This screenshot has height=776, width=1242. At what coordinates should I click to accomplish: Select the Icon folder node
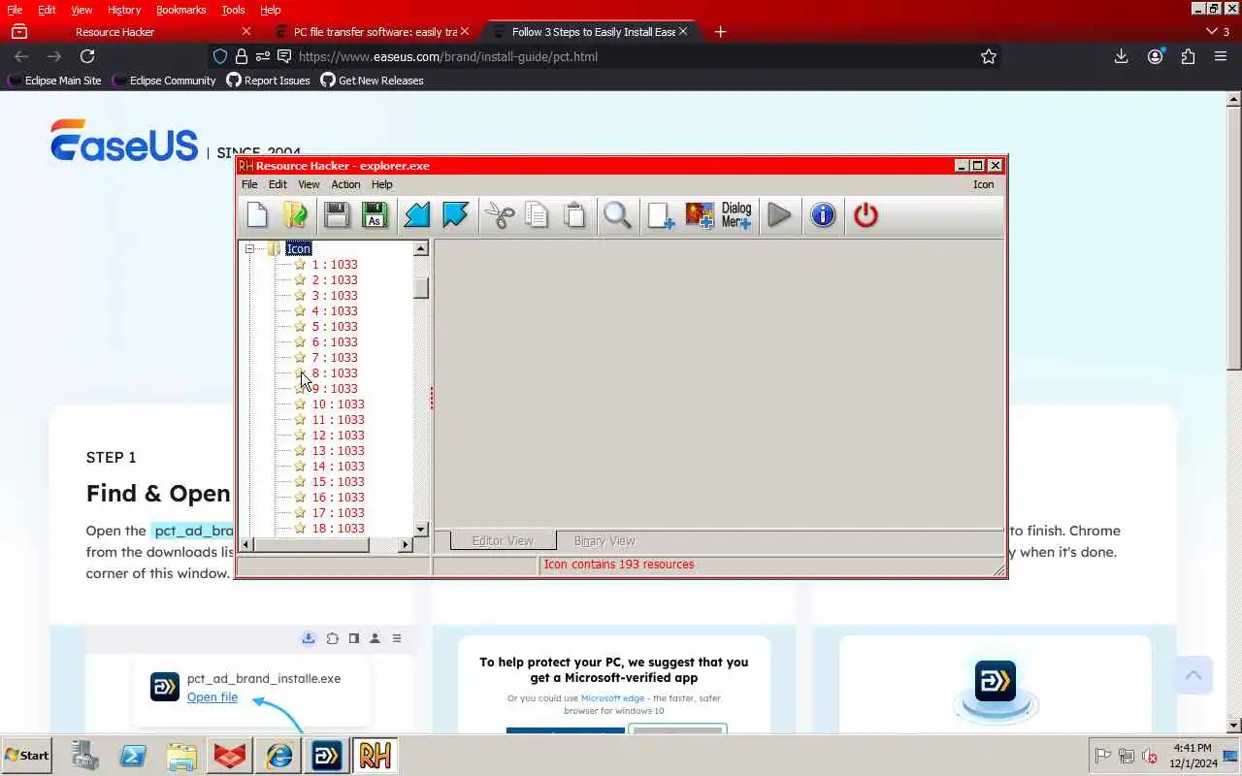point(299,249)
